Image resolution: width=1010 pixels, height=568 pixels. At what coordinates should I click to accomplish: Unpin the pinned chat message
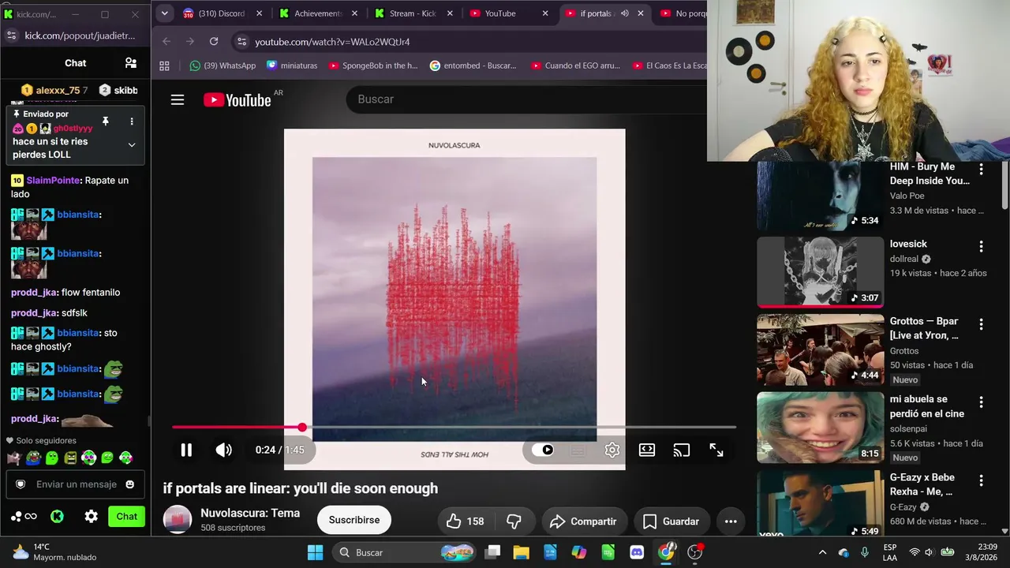tap(105, 121)
